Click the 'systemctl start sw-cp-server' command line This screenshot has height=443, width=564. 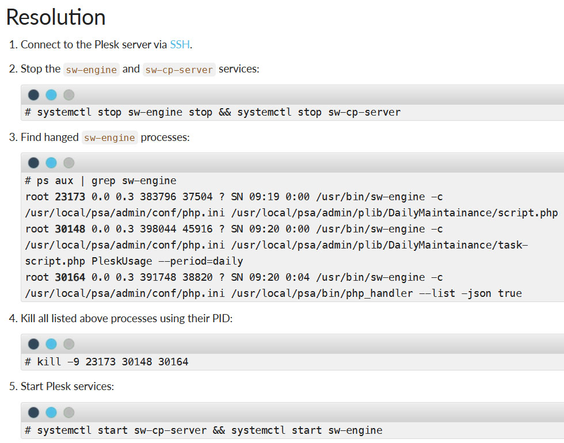pyautogui.click(x=204, y=430)
